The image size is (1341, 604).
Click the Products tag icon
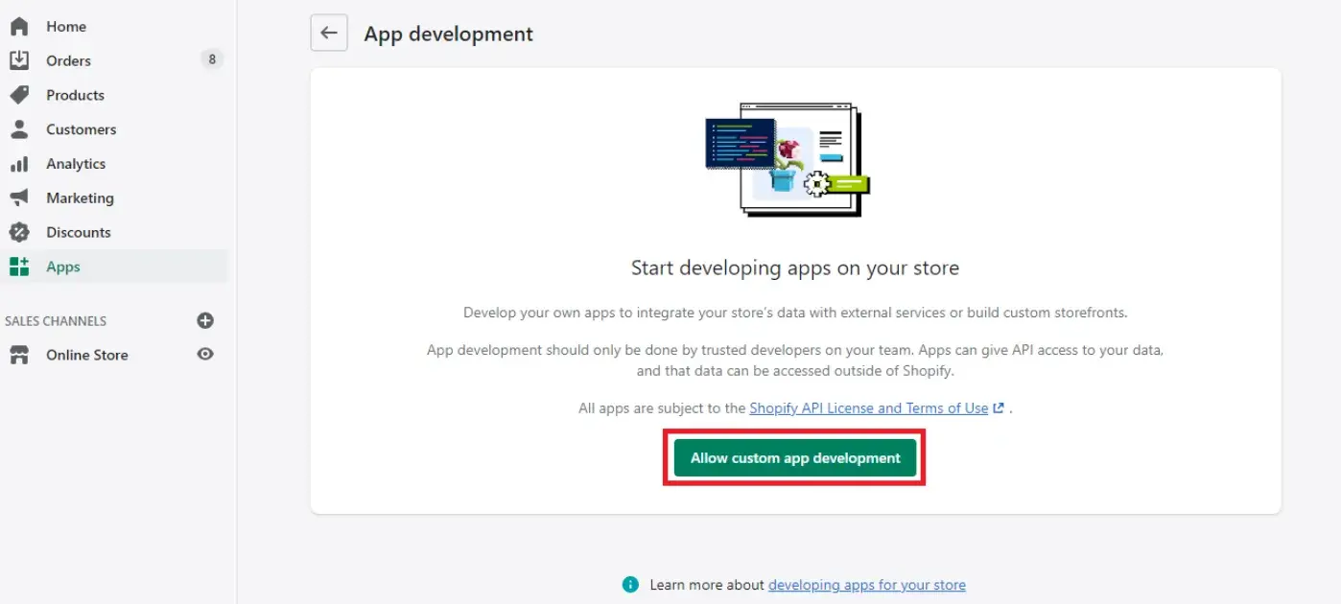click(x=19, y=95)
